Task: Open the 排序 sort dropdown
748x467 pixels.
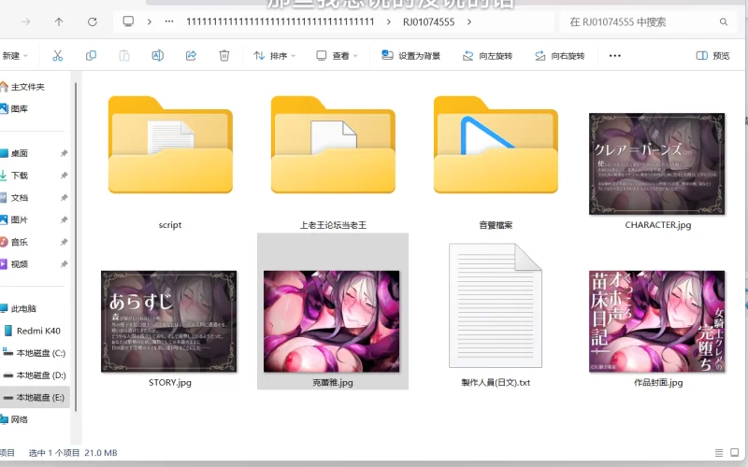Action: tap(274, 56)
